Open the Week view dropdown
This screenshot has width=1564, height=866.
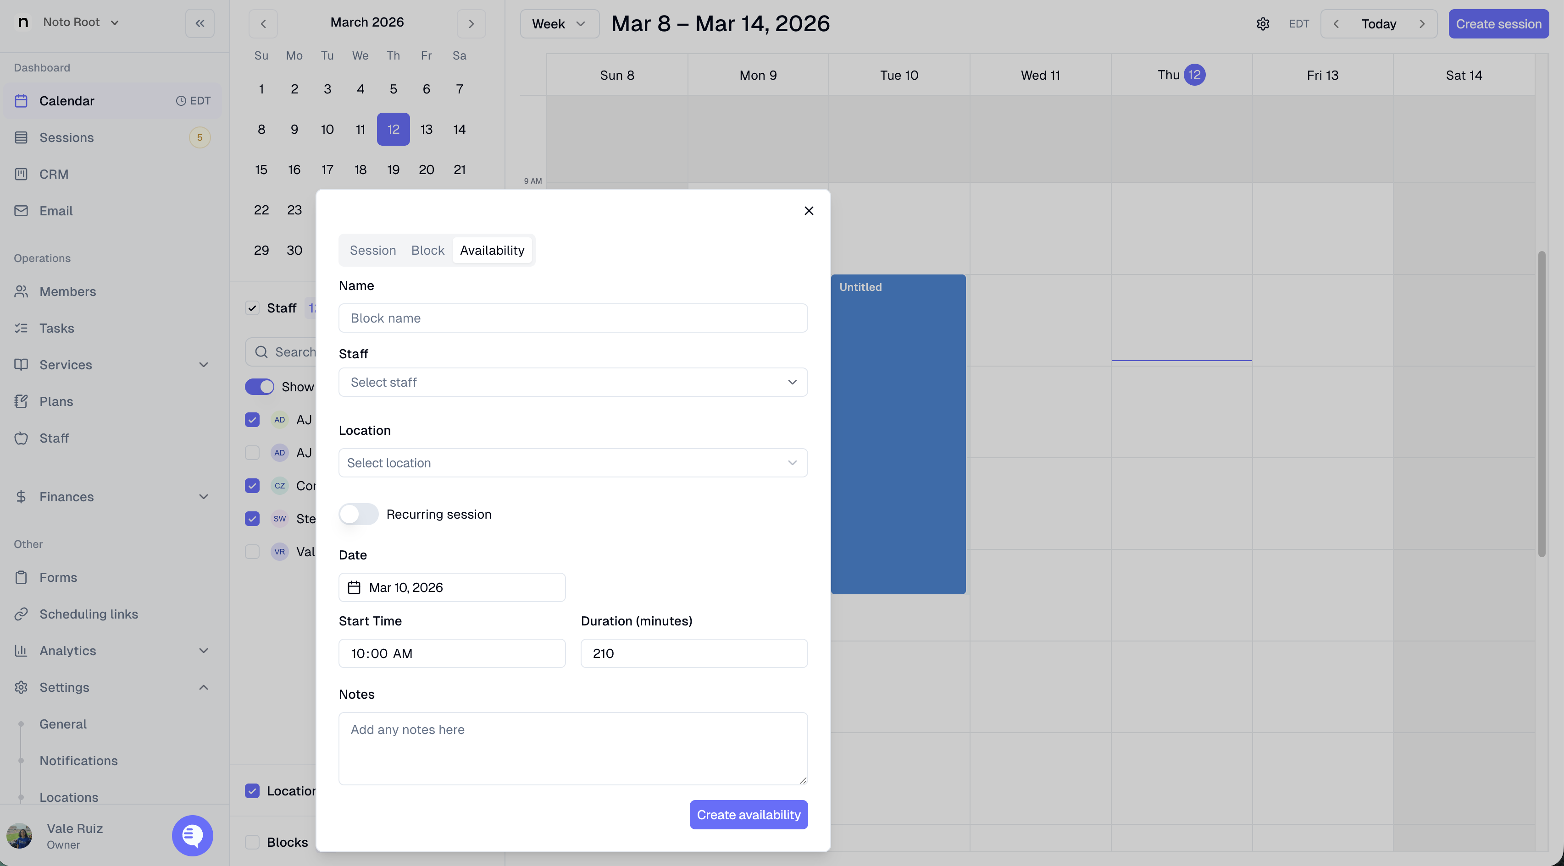pos(559,24)
